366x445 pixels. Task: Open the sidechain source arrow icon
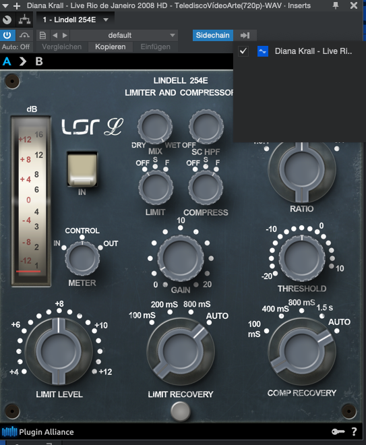(245, 35)
